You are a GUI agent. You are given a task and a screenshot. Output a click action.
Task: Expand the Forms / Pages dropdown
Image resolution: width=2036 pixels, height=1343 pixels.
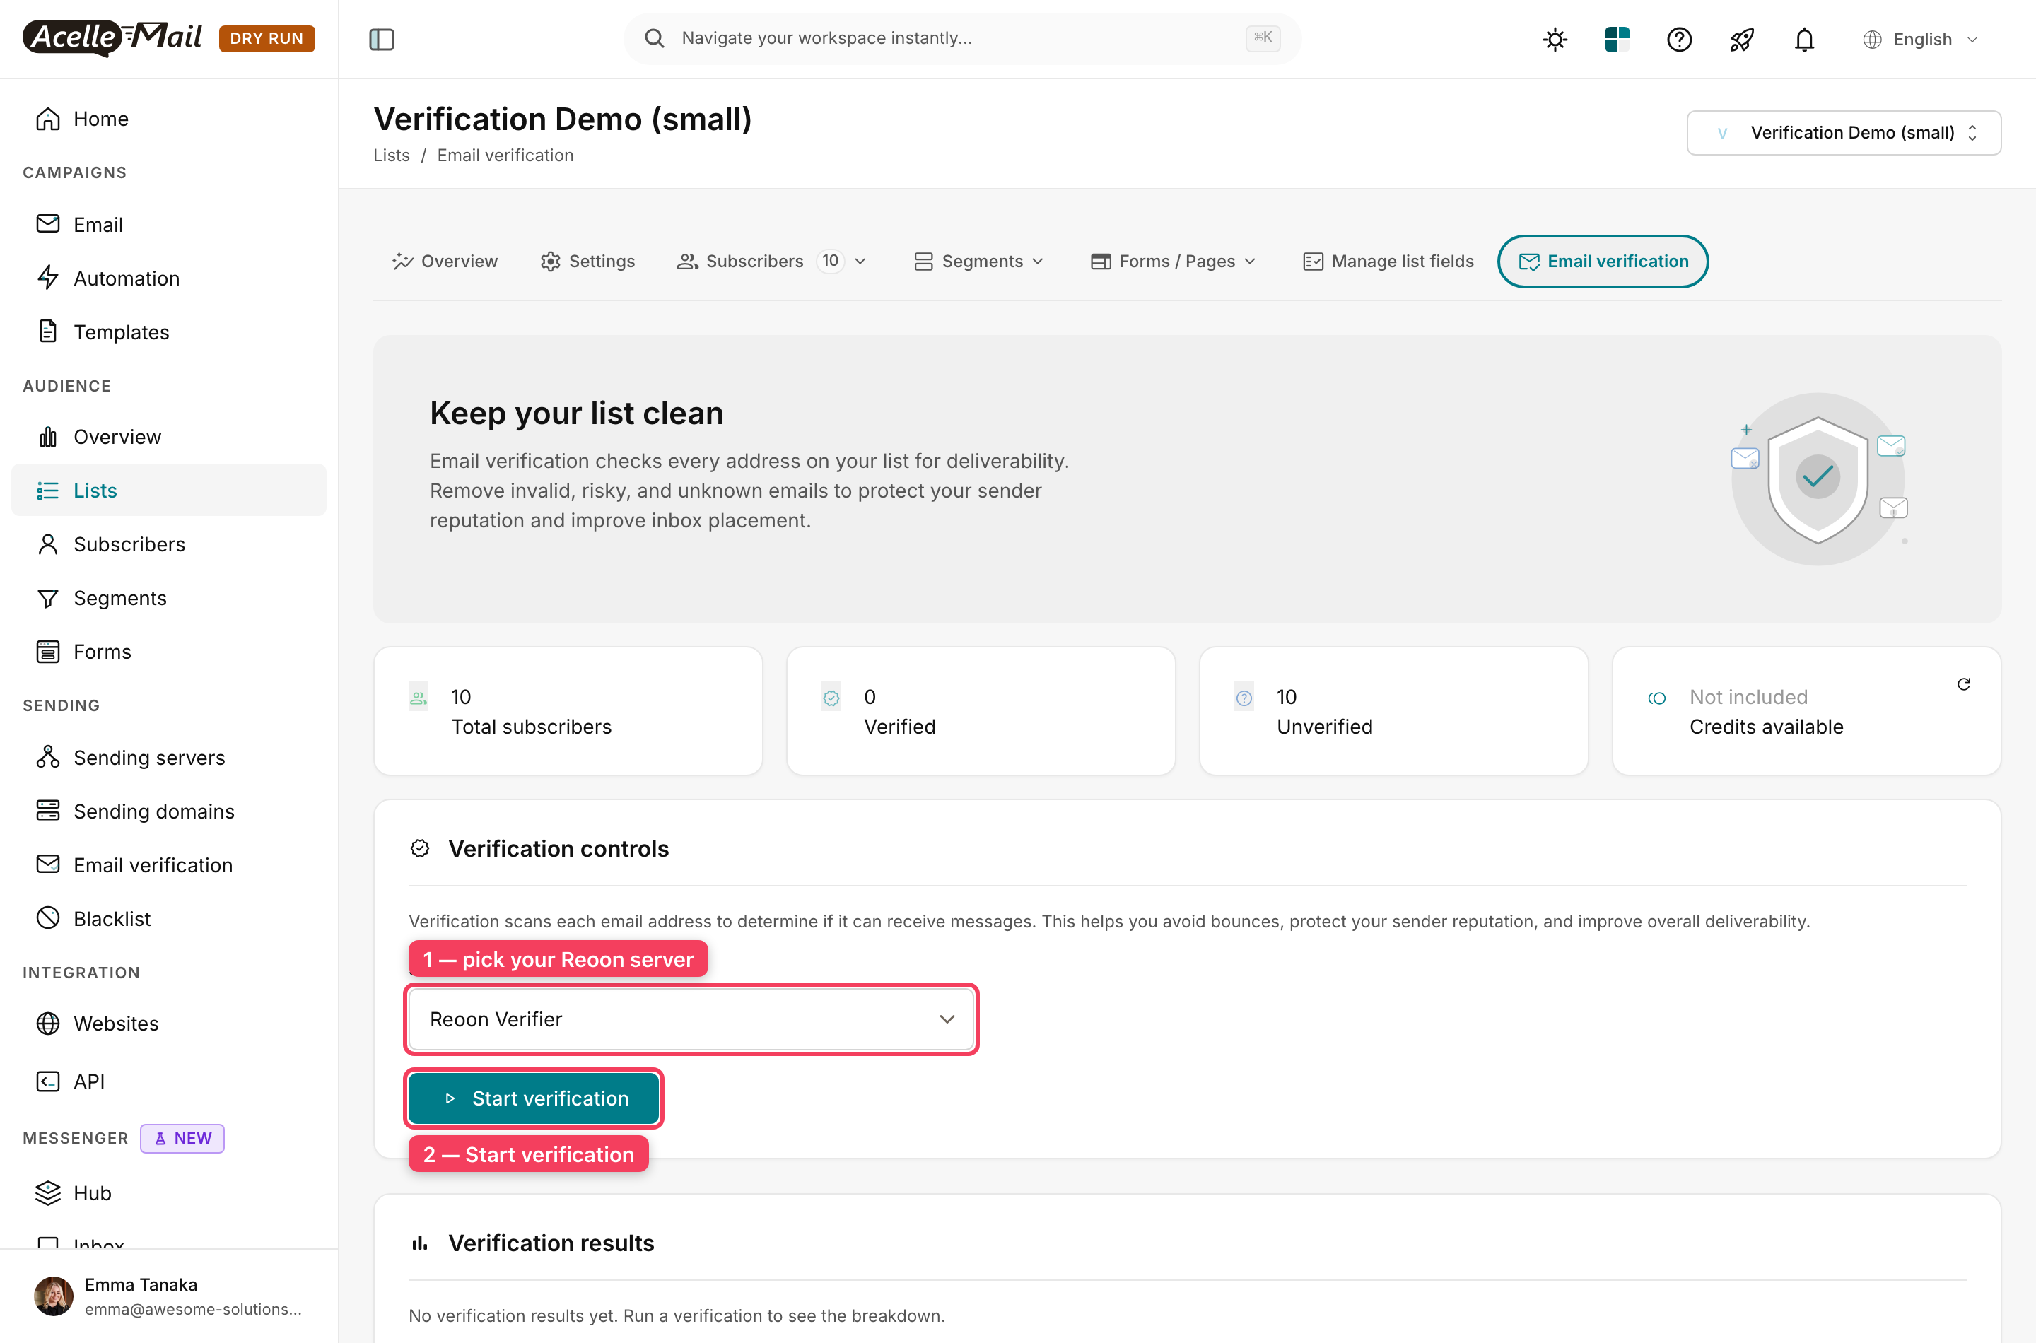point(1173,262)
